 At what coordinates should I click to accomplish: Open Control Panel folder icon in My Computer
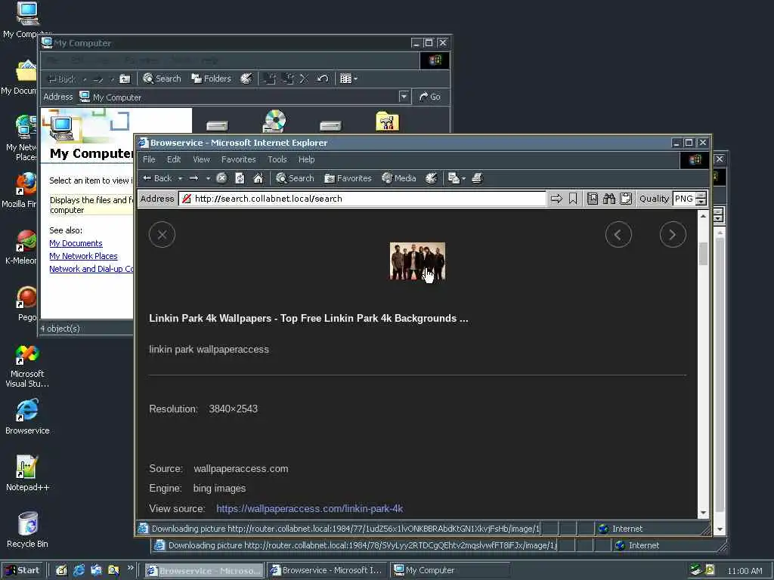coord(388,122)
